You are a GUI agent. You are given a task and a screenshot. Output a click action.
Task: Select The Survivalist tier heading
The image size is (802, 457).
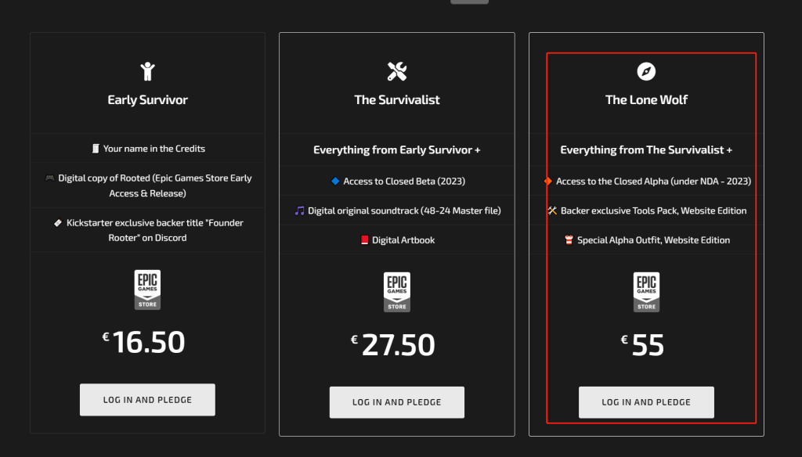[x=397, y=99]
